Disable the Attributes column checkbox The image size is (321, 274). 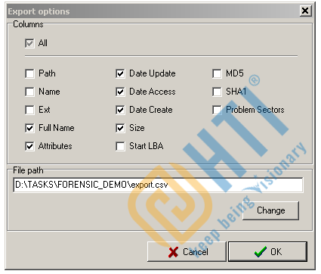point(29,146)
